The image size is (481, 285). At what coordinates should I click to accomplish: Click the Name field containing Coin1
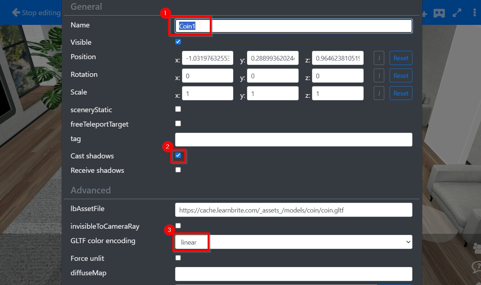[293, 26]
